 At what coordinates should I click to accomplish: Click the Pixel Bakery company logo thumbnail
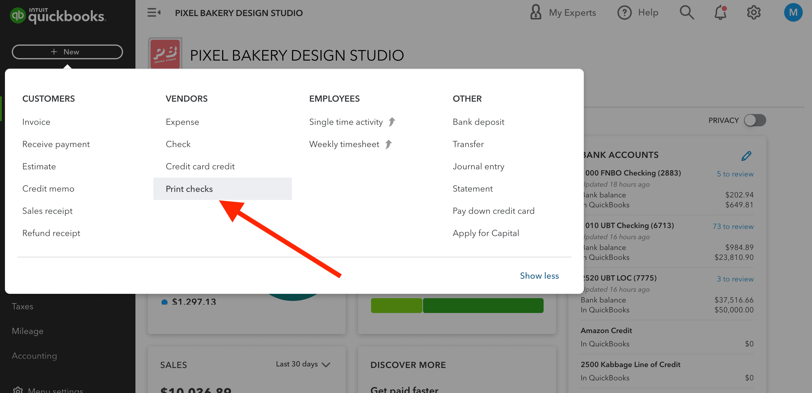pos(165,53)
